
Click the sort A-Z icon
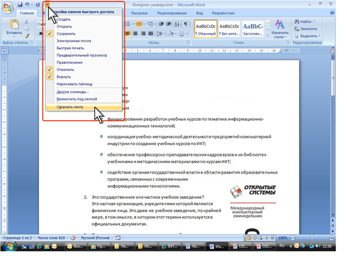tap(177, 24)
